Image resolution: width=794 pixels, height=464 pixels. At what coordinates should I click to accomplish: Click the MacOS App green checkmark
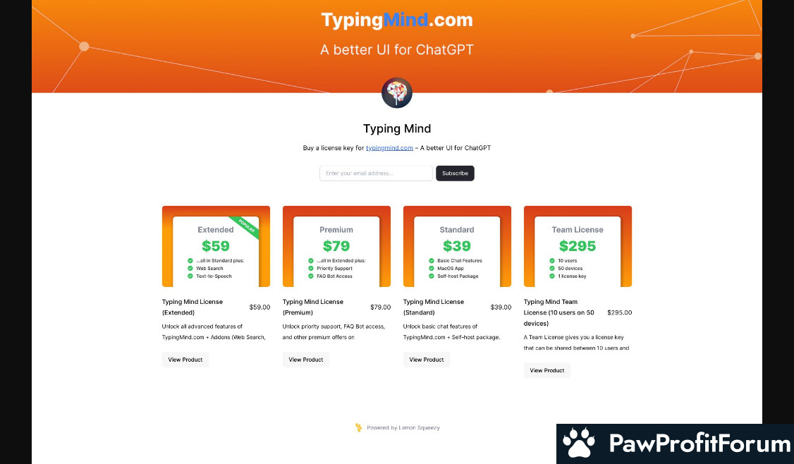[432, 269]
